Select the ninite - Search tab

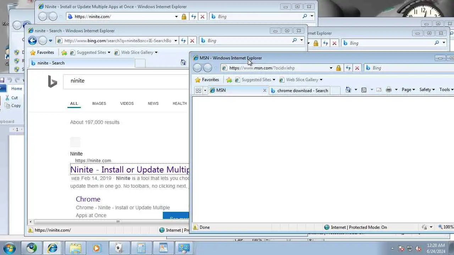[x=82, y=63]
